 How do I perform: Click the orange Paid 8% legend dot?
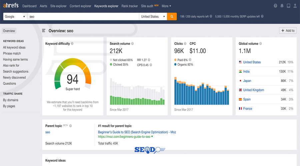(175, 60)
